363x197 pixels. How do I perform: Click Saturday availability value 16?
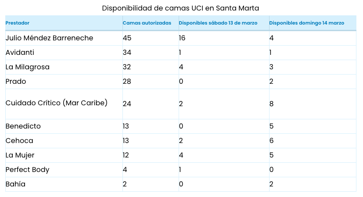coord(182,38)
